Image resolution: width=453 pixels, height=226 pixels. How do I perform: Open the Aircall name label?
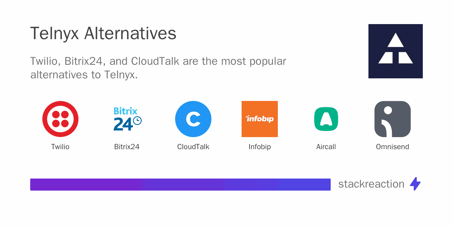(326, 147)
